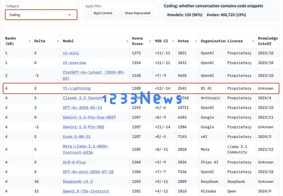Open Meta-Llama-3.1-405b-Instruct-bf16 link
Viewport: 283px width, 196px height.
tap(86, 149)
